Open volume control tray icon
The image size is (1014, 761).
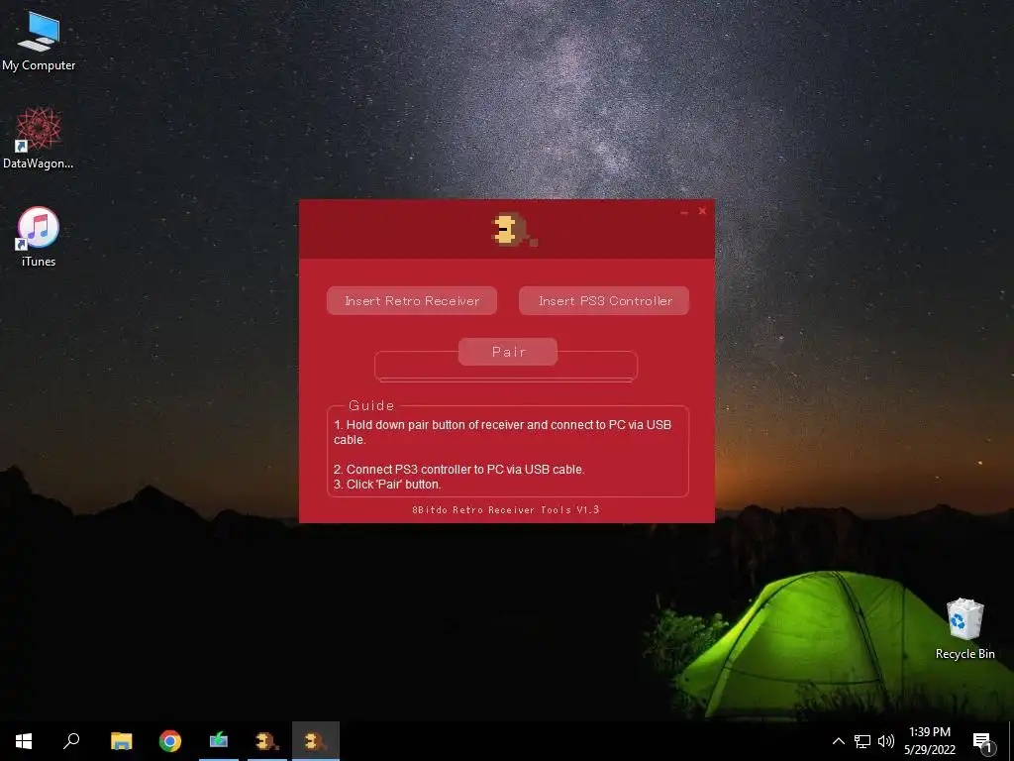tap(886, 741)
